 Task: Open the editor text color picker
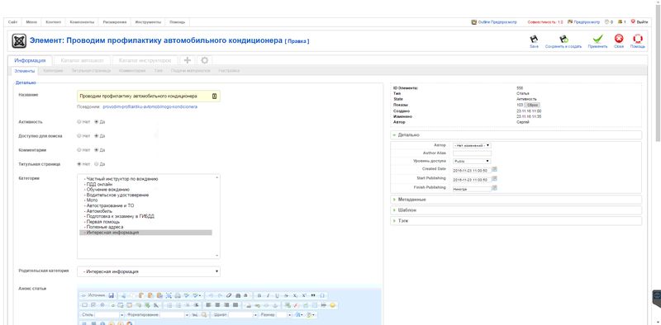pos(298,315)
